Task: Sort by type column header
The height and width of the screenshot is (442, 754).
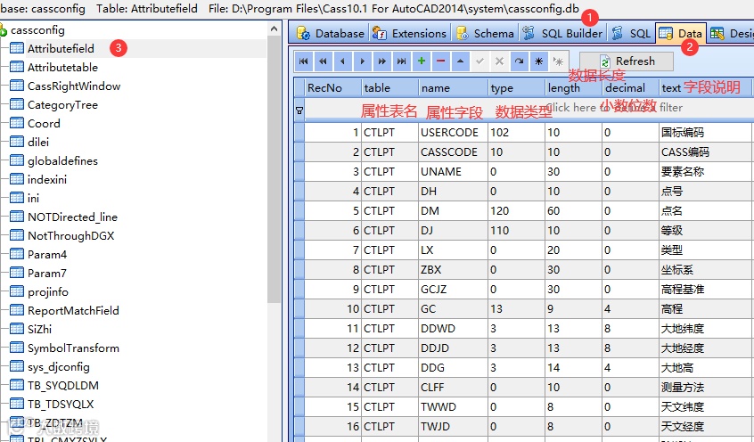Action: pyautogui.click(x=516, y=88)
